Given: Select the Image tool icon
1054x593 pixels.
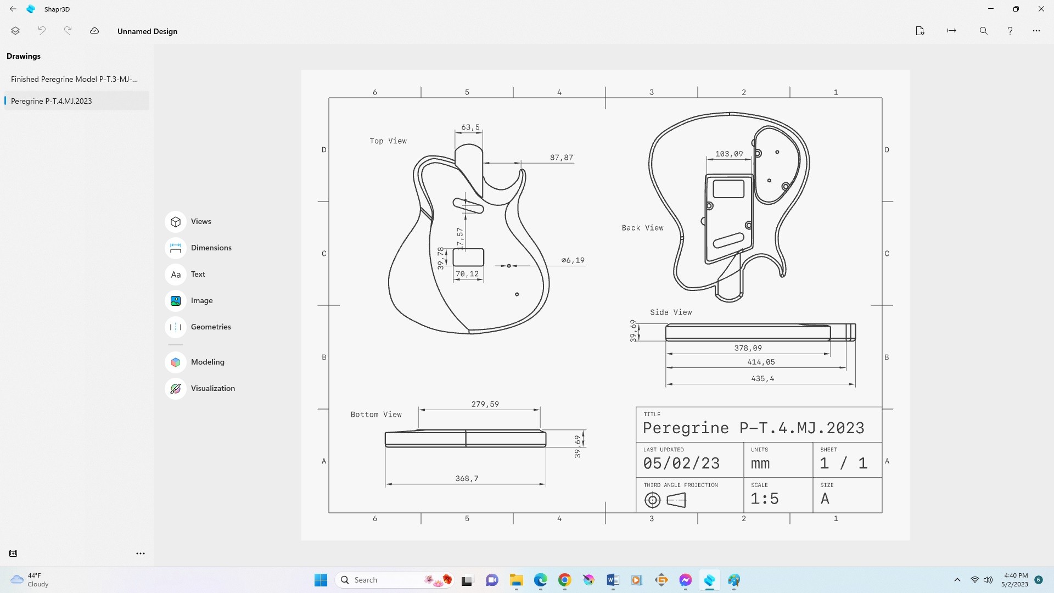Looking at the screenshot, I should click(176, 301).
